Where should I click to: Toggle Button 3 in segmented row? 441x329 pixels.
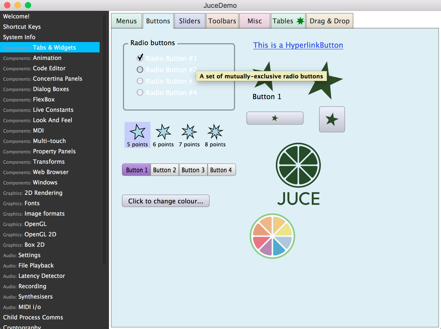pos(193,170)
